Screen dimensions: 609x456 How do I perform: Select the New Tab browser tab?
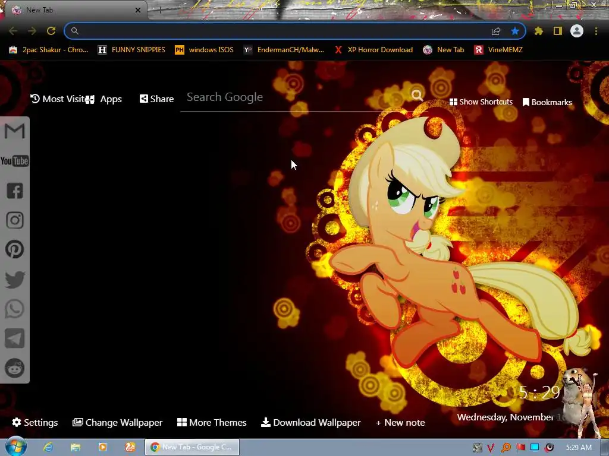tap(74, 10)
